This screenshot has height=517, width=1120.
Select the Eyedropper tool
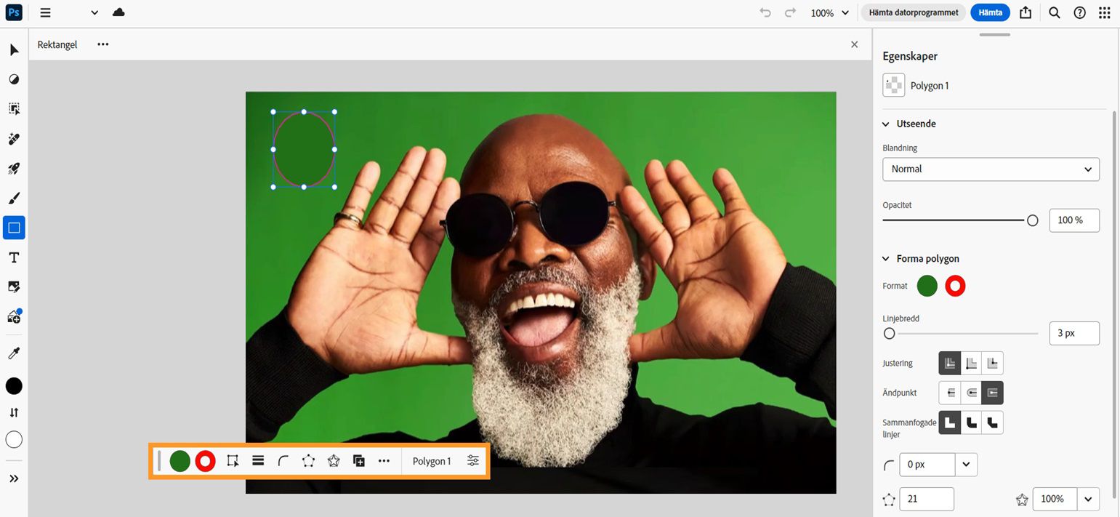pyautogui.click(x=13, y=353)
